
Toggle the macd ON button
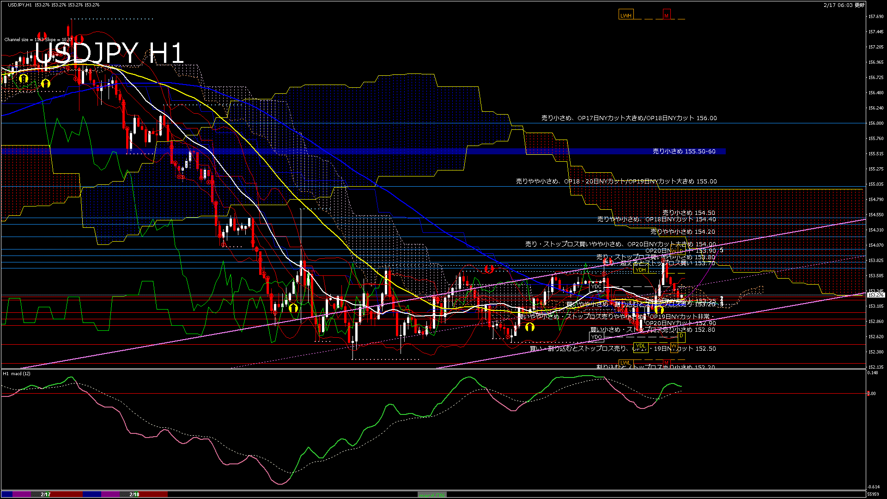pyautogui.click(x=431, y=495)
